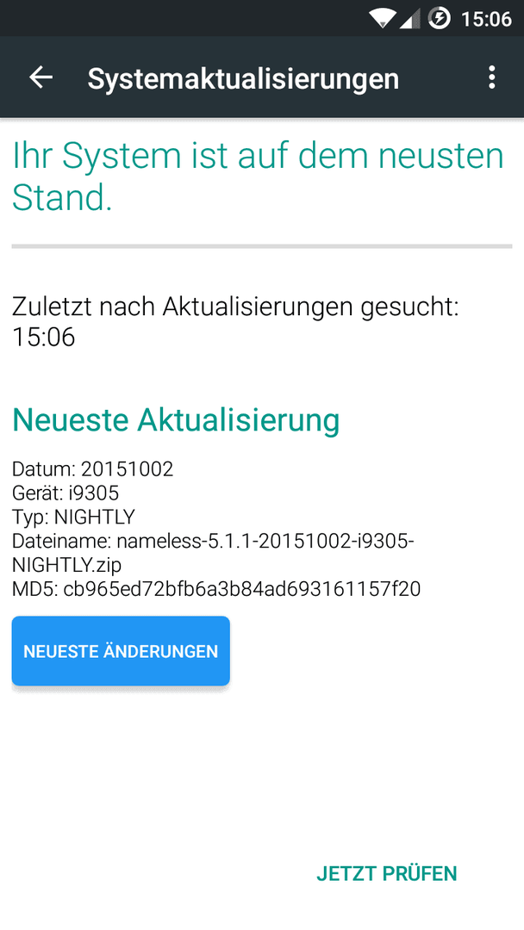The image size is (524, 930).
Task: Tap the last-checked time 15:06 below heading
Action: coord(43,338)
